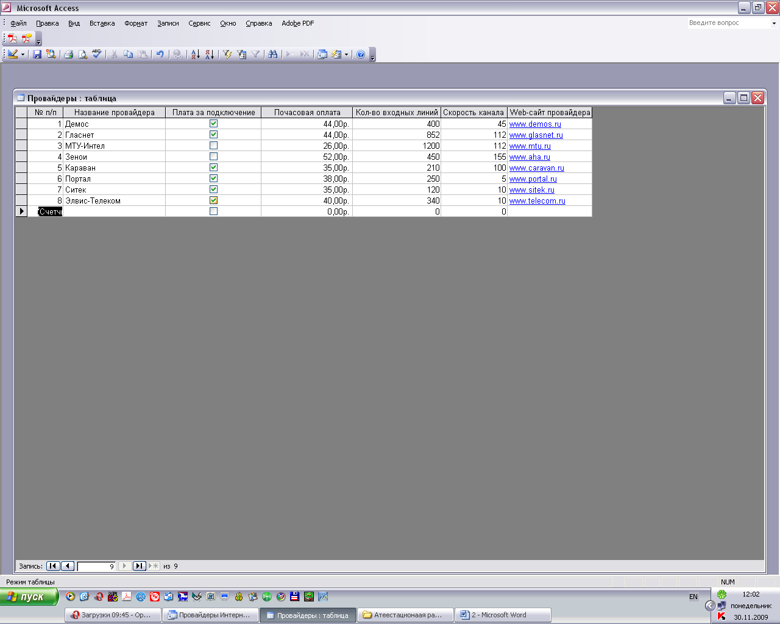This screenshot has width=780, height=624.
Task: Open the www.telecom.ru link
Action: coord(537,201)
